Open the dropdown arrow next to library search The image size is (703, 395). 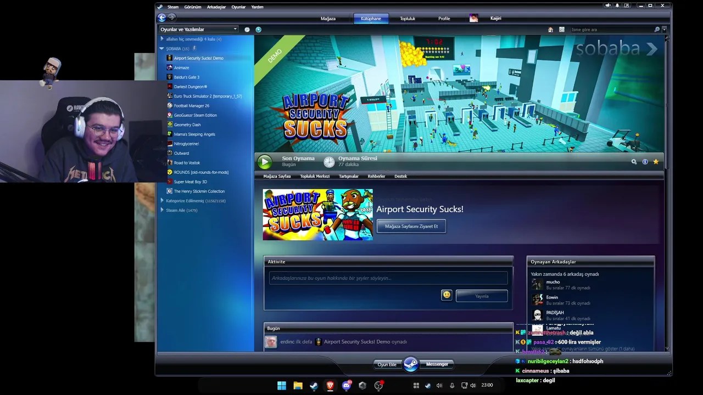pyautogui.click(x=664, y=30)
